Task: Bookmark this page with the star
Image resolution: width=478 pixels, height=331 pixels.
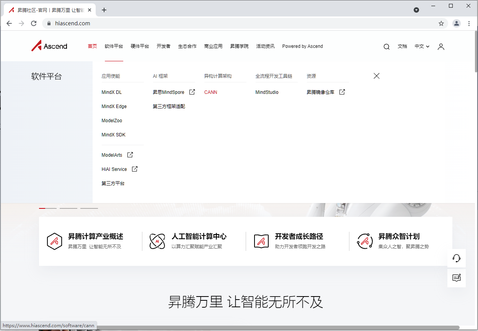Action: coord(441,23)
